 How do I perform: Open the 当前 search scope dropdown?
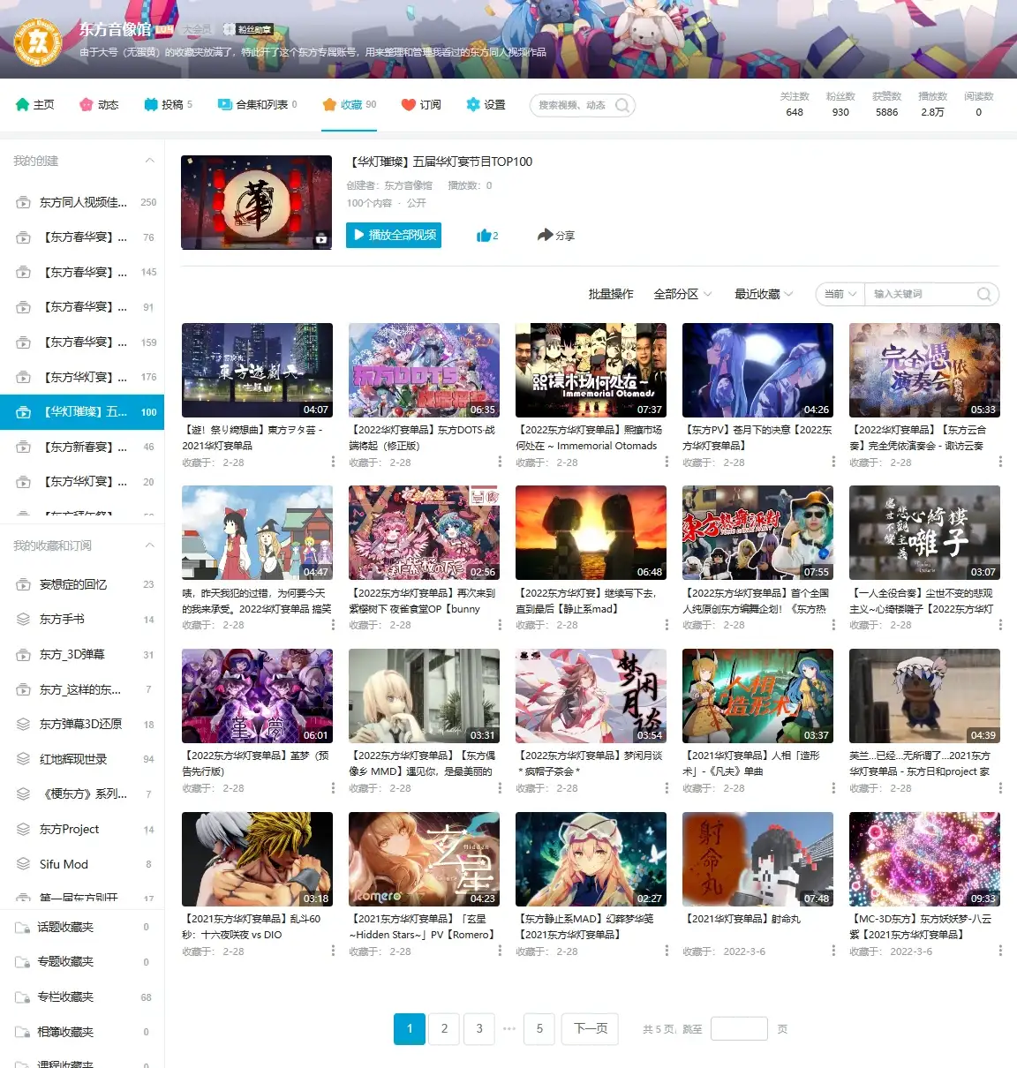[840, 294]
